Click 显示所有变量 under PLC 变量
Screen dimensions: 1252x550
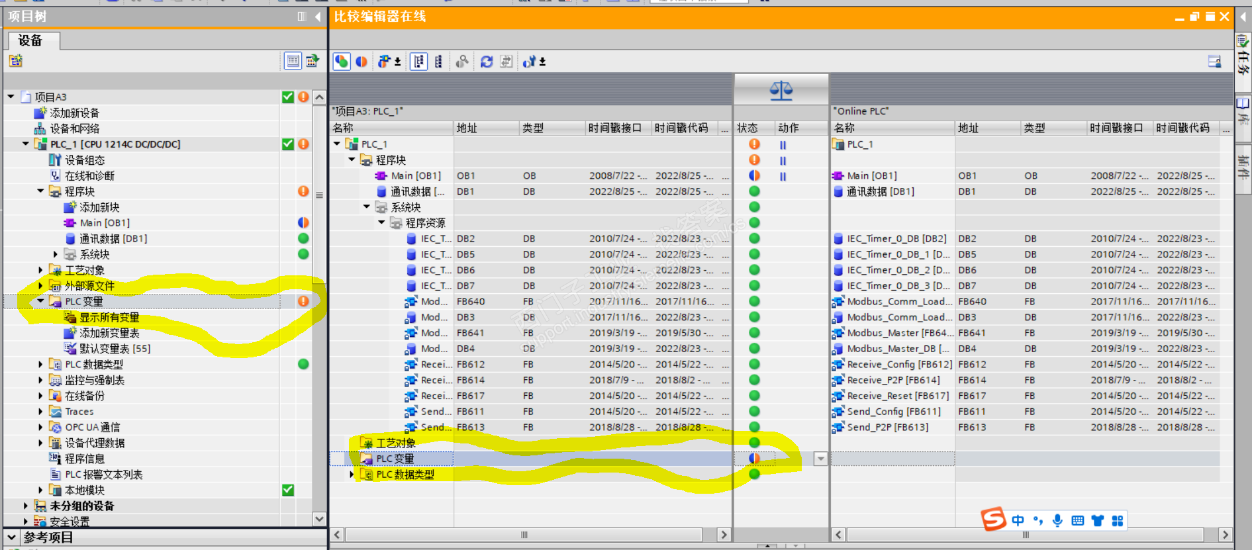109,318
